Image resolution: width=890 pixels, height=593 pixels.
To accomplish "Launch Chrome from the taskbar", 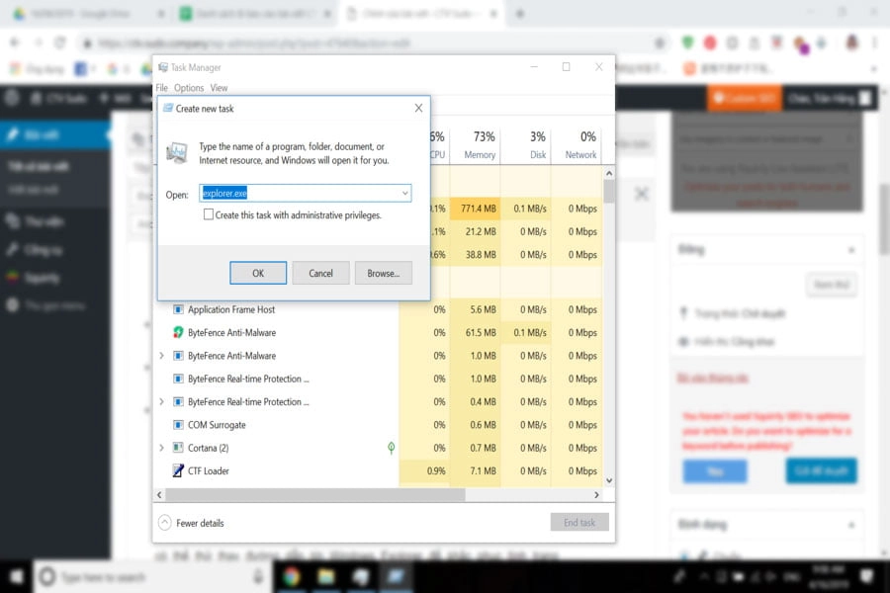I will [x=291, y=574].
